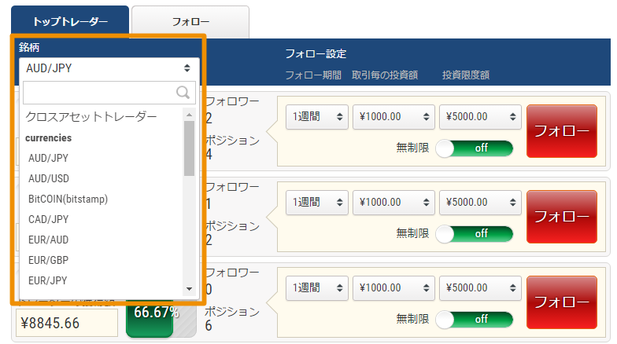The width and height of the screenshot is (617, 344).
Task: Select EUR/GBP from the list
Action: coord(49,260)
